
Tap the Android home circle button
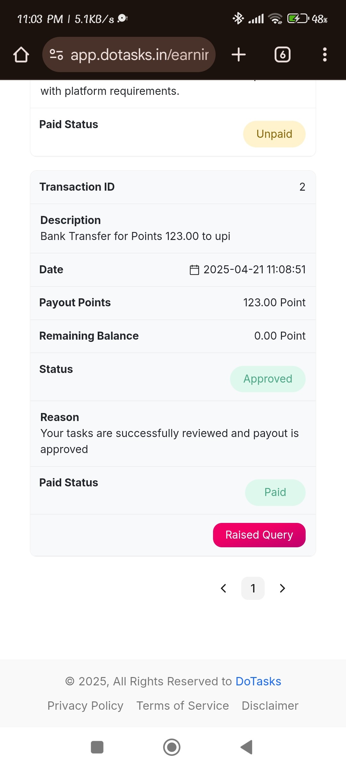tap(172, 747)
